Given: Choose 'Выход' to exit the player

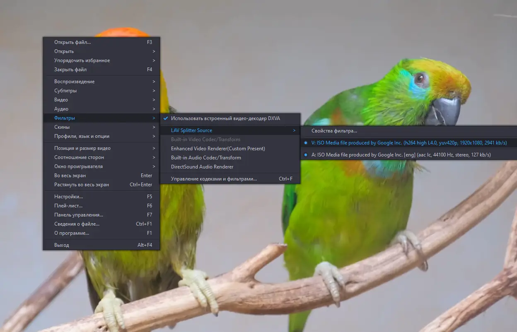Looking at the screenshot, I should (x=101, y=245).
